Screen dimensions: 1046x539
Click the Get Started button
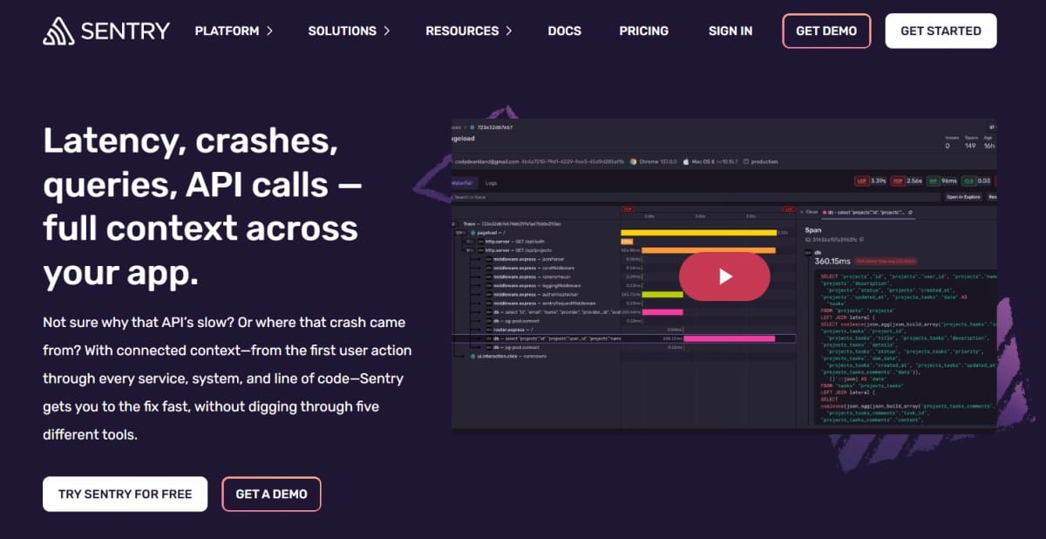(941, 31)
